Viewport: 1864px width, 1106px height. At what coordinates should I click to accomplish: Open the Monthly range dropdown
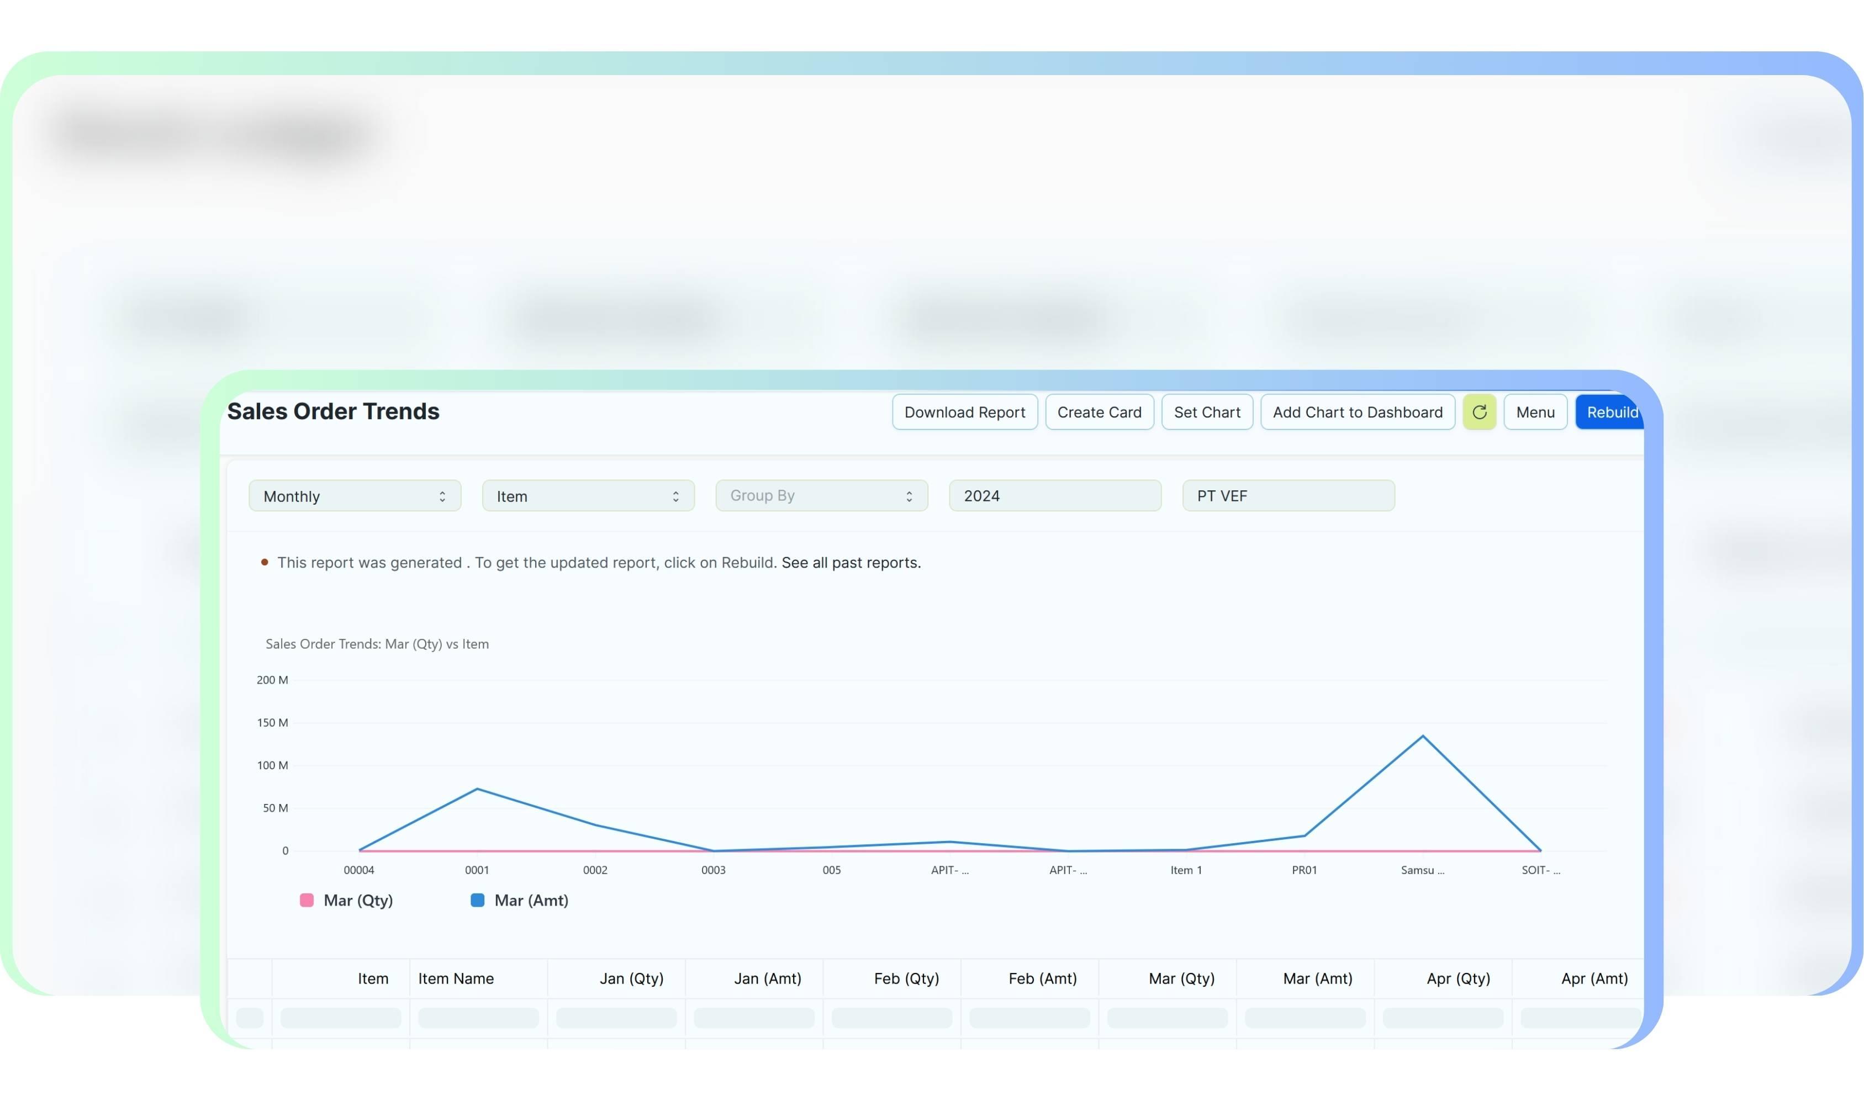355,496
